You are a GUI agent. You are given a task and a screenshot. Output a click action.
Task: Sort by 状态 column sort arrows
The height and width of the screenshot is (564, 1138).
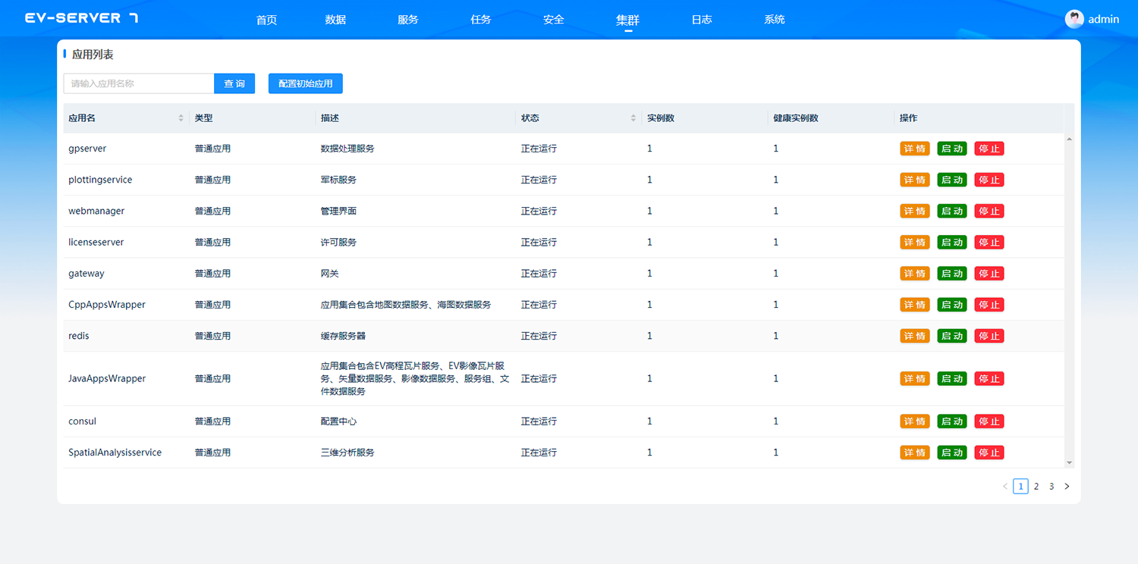coord(633,118)
